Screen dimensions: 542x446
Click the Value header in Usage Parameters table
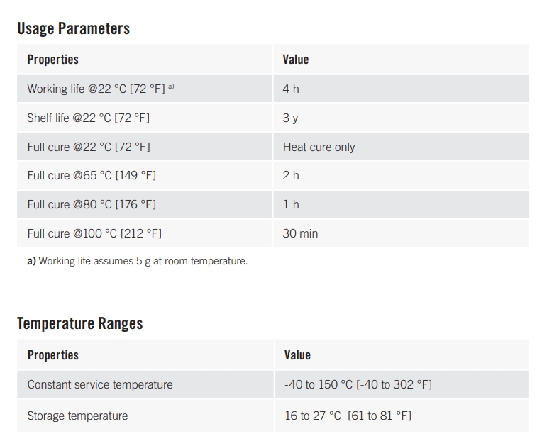(x=295, y=60)
